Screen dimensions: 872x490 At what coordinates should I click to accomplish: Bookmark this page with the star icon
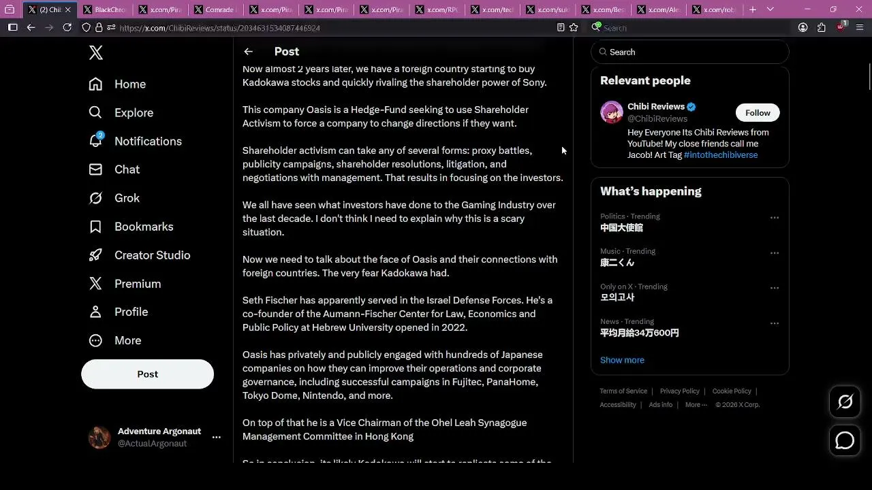tap(574, 27)
